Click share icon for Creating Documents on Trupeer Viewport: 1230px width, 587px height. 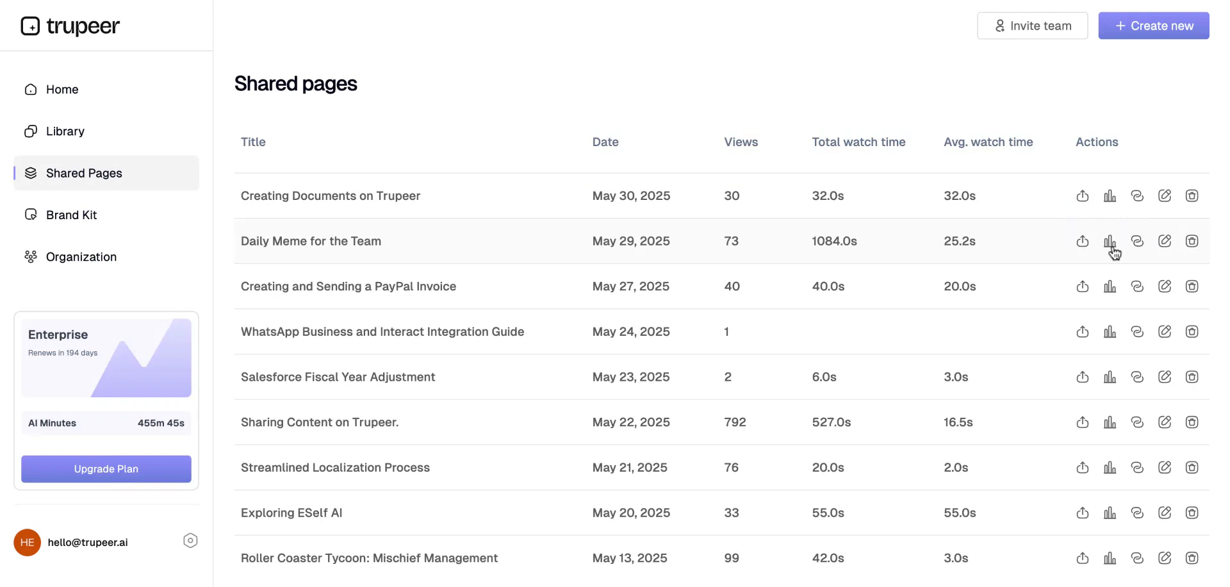(x=1083, y=196)
